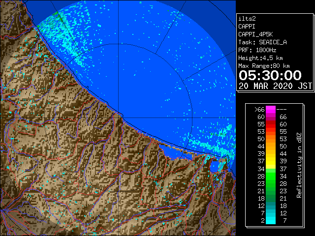This screenshot has height=236, width=315.
Task: Click the 'CAPPI' product label
Action: (x=247, y=27)
